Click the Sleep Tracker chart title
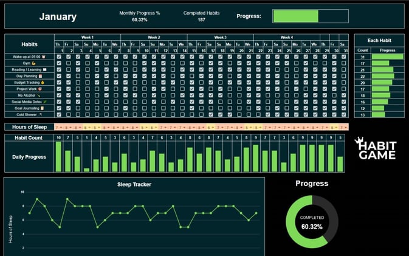 [134, 184]
